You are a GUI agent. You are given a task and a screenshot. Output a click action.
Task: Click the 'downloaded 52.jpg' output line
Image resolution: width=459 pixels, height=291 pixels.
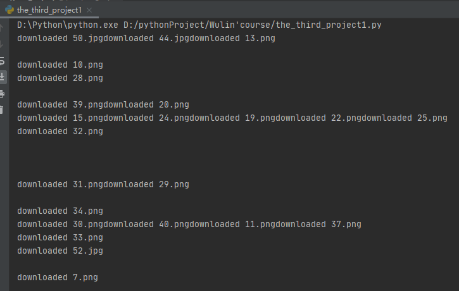[x=60, y=251]
